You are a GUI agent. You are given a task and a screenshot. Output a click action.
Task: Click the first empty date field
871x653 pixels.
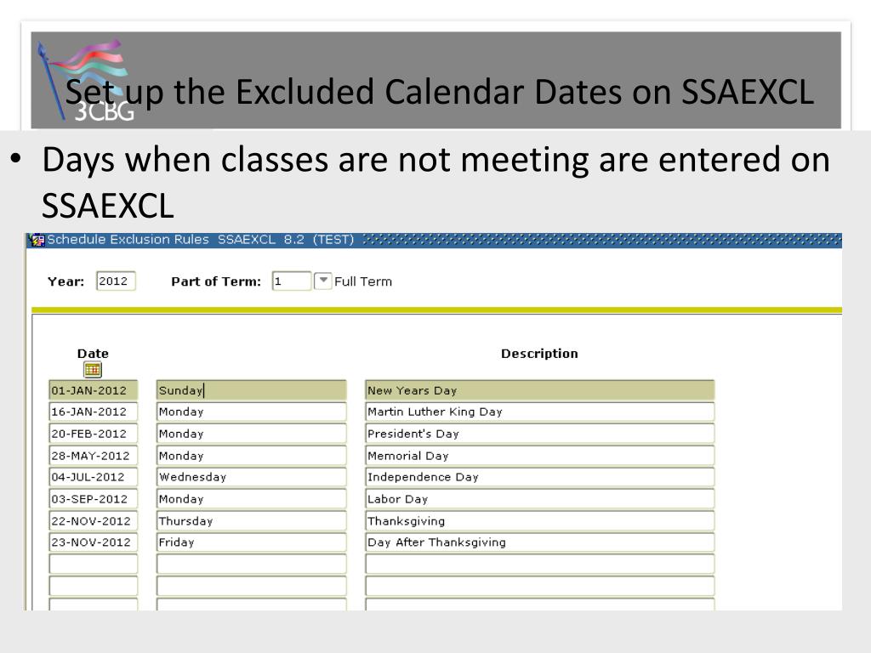click(x=94, y=565)
